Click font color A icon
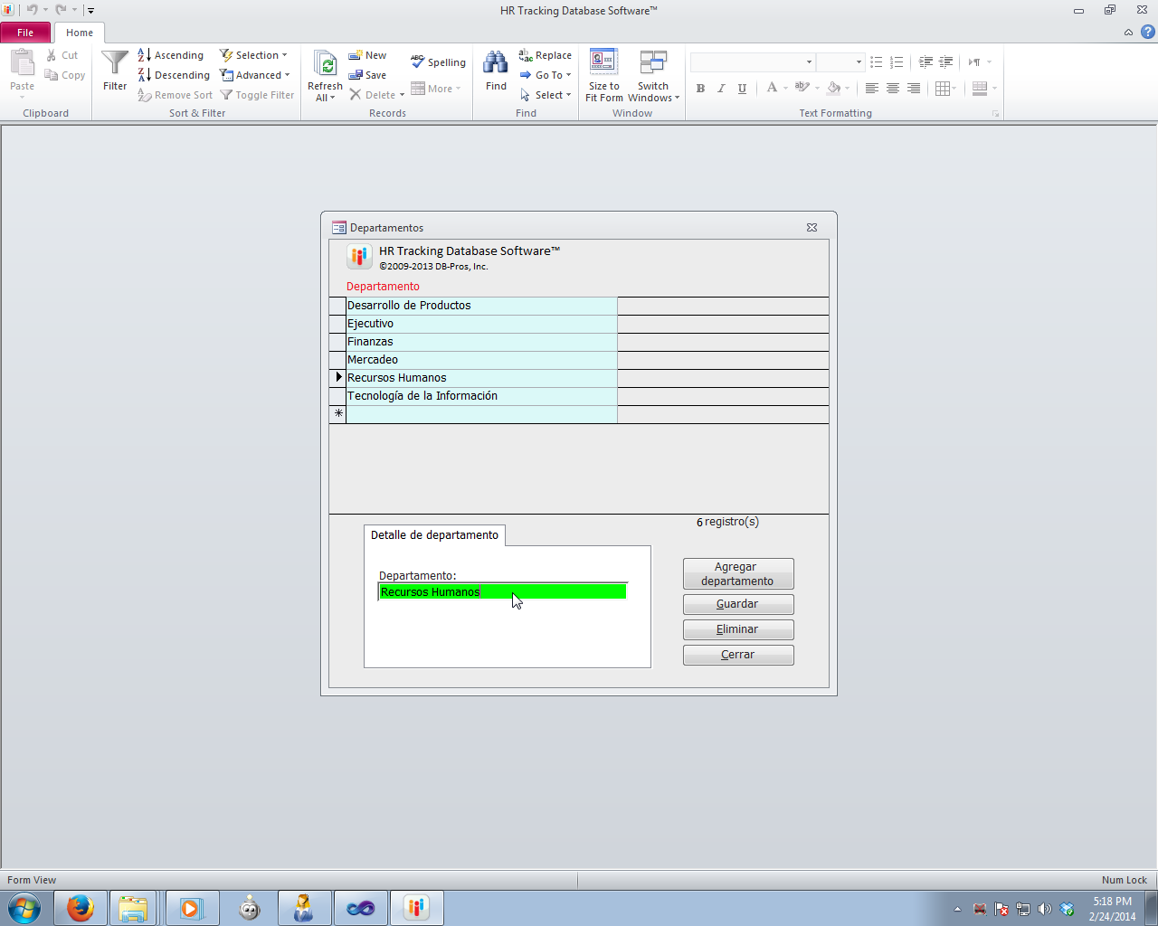Image resolution: width=1158 pixels, height=926 pixels. (772, 89)
